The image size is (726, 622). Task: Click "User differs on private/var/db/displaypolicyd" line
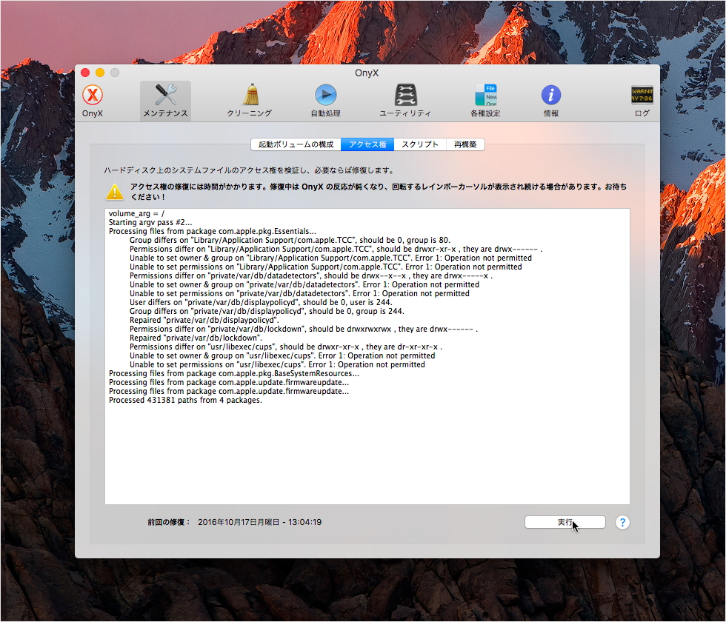tap(261, 302)
